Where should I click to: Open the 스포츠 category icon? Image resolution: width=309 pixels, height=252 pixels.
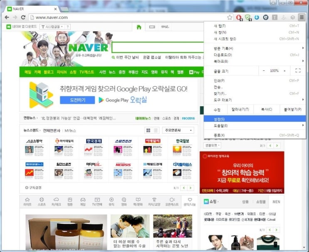(42, 202)
